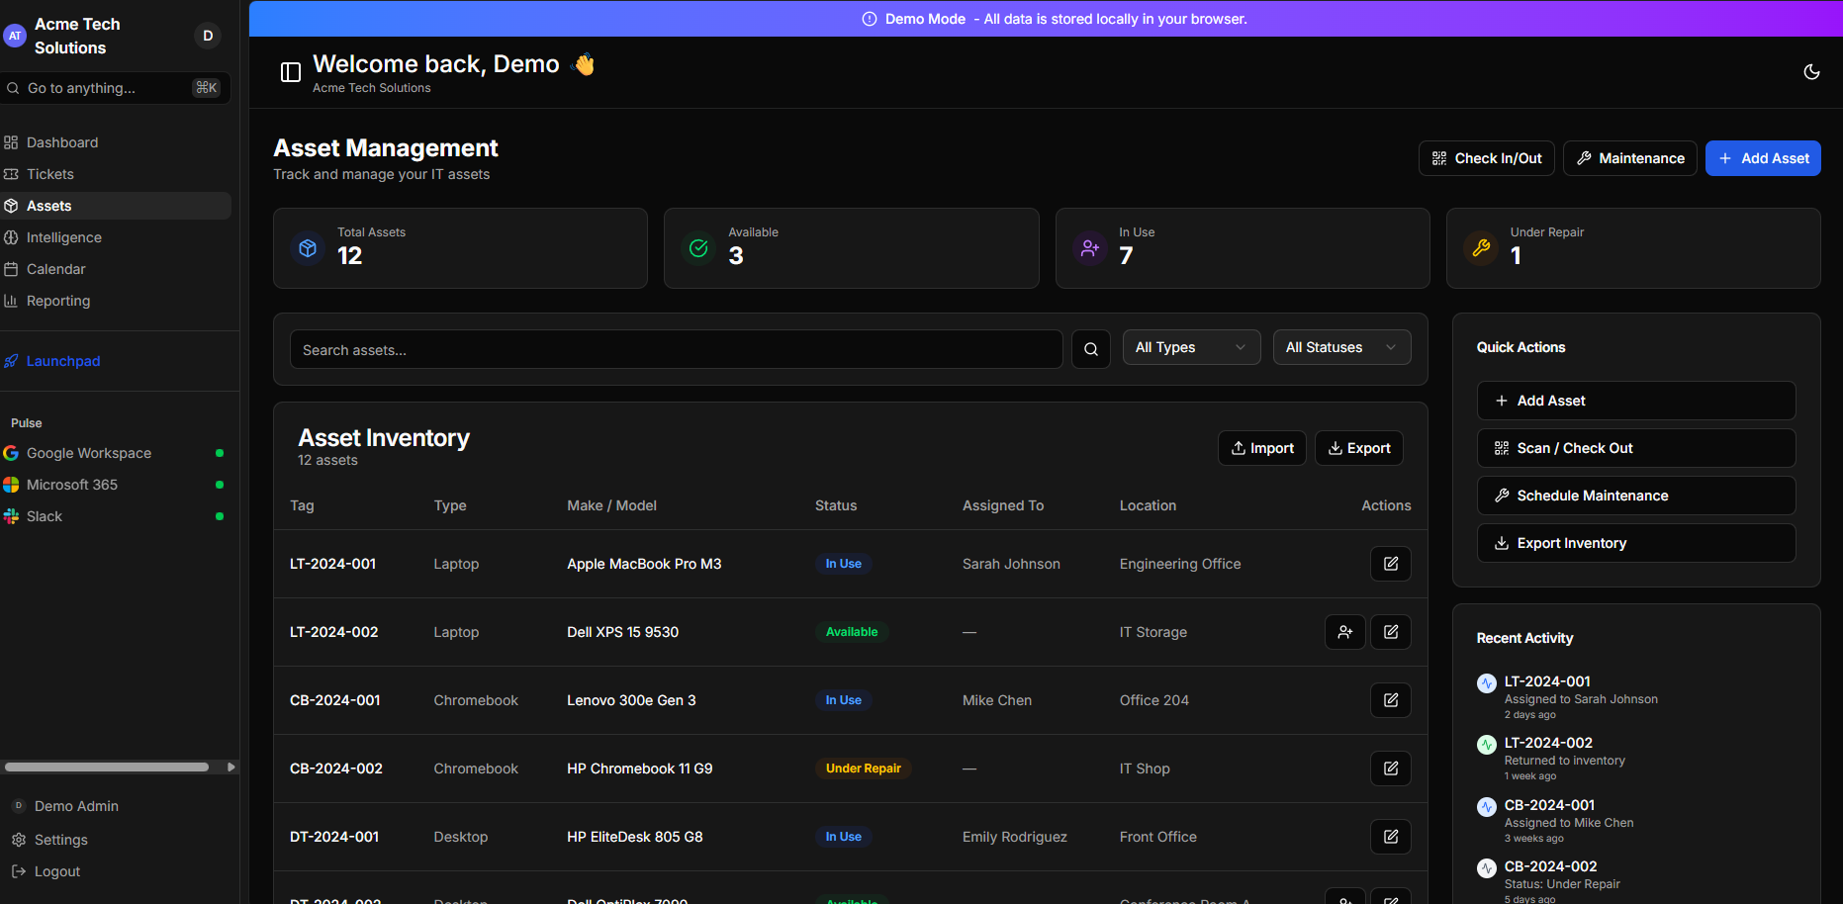Open Slack pulse item

[116, 516]
